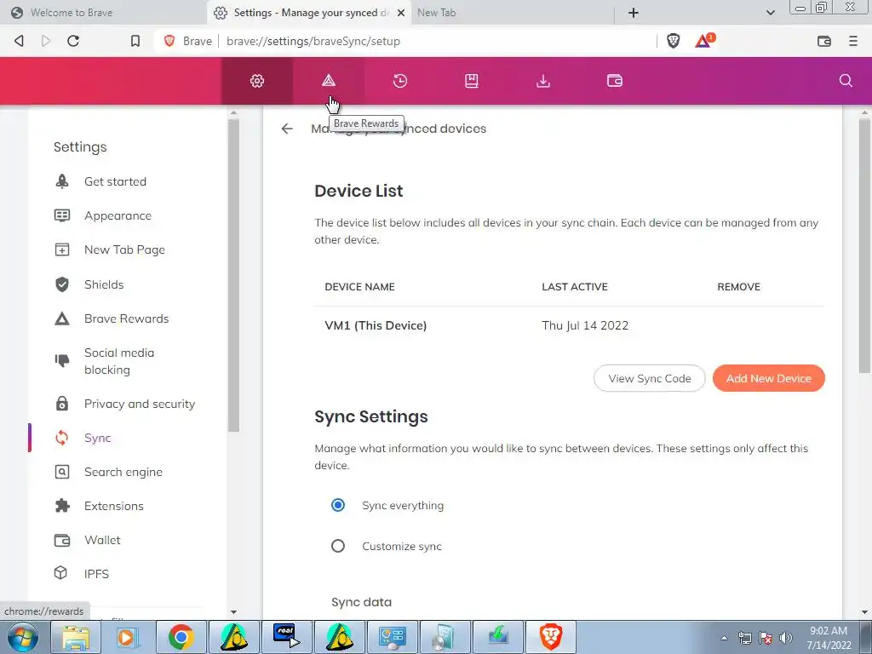872x654 pixels.
Task: Click the Brave Shields lion icon
Action: [x=674, y=41]
